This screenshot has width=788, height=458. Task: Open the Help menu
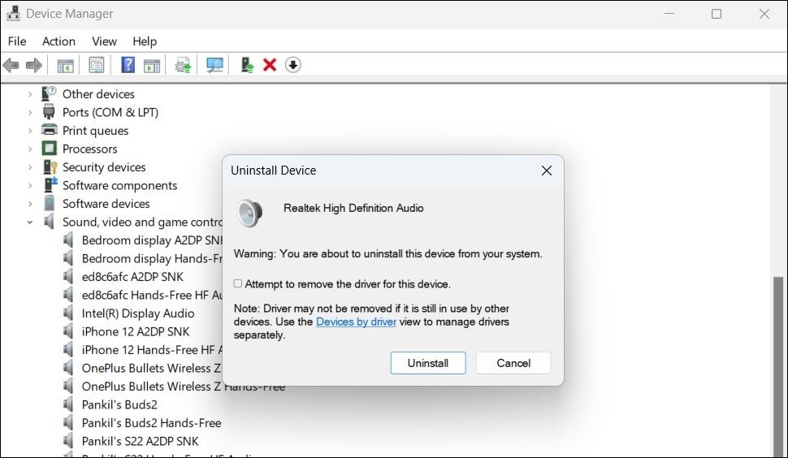145,41
